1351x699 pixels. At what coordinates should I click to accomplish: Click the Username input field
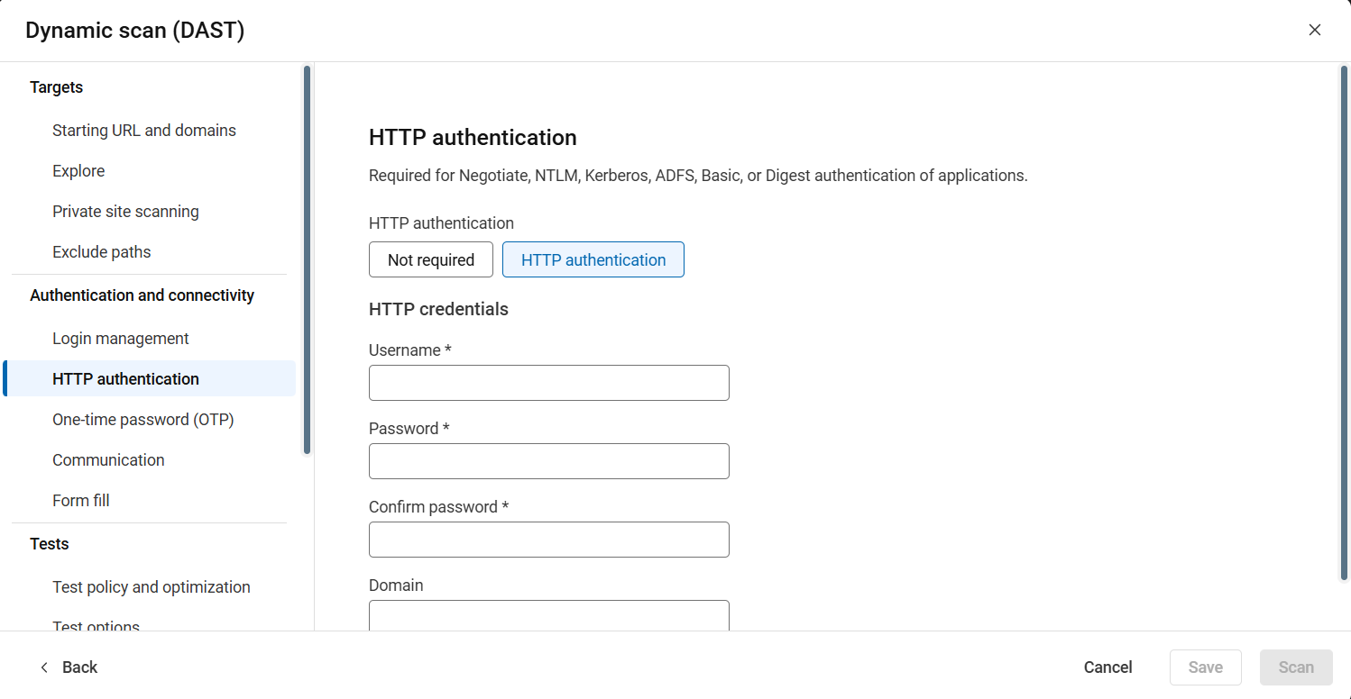548,383
